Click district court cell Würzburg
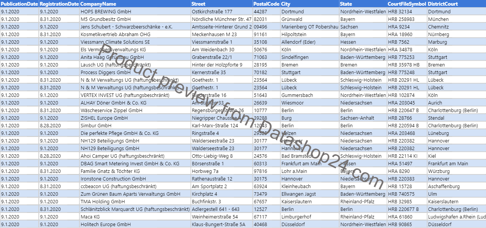486x228 pixels. point(456,171)
